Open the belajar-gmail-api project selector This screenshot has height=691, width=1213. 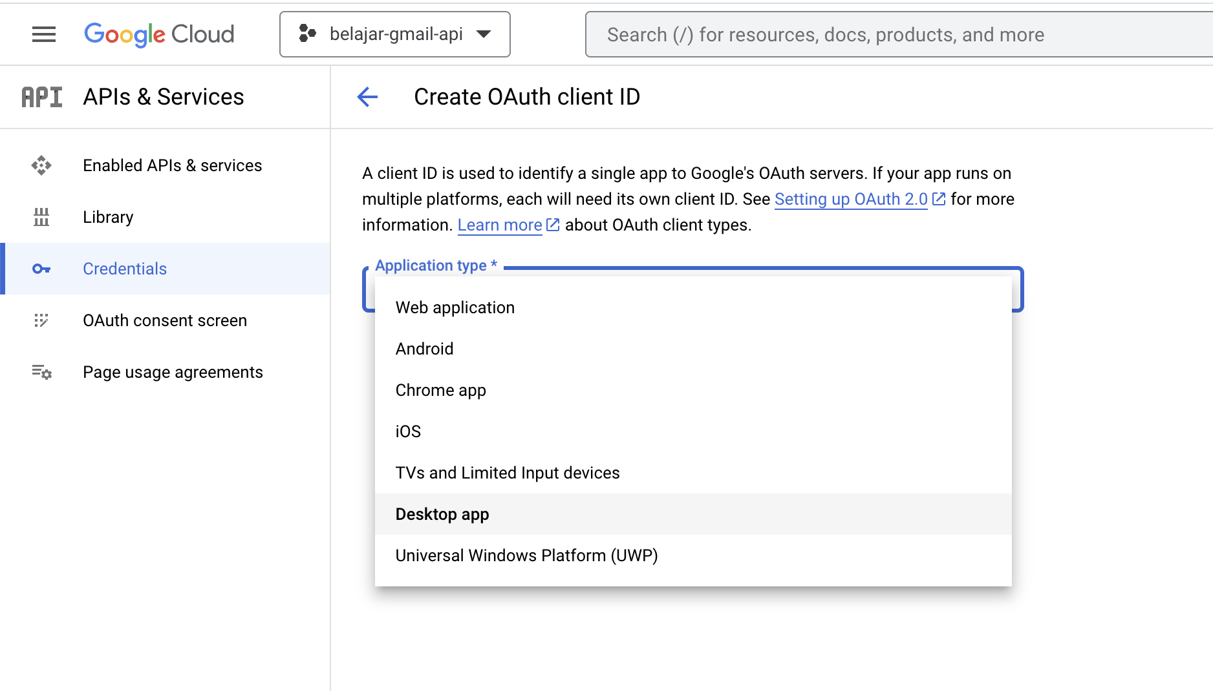click(395, 34)
